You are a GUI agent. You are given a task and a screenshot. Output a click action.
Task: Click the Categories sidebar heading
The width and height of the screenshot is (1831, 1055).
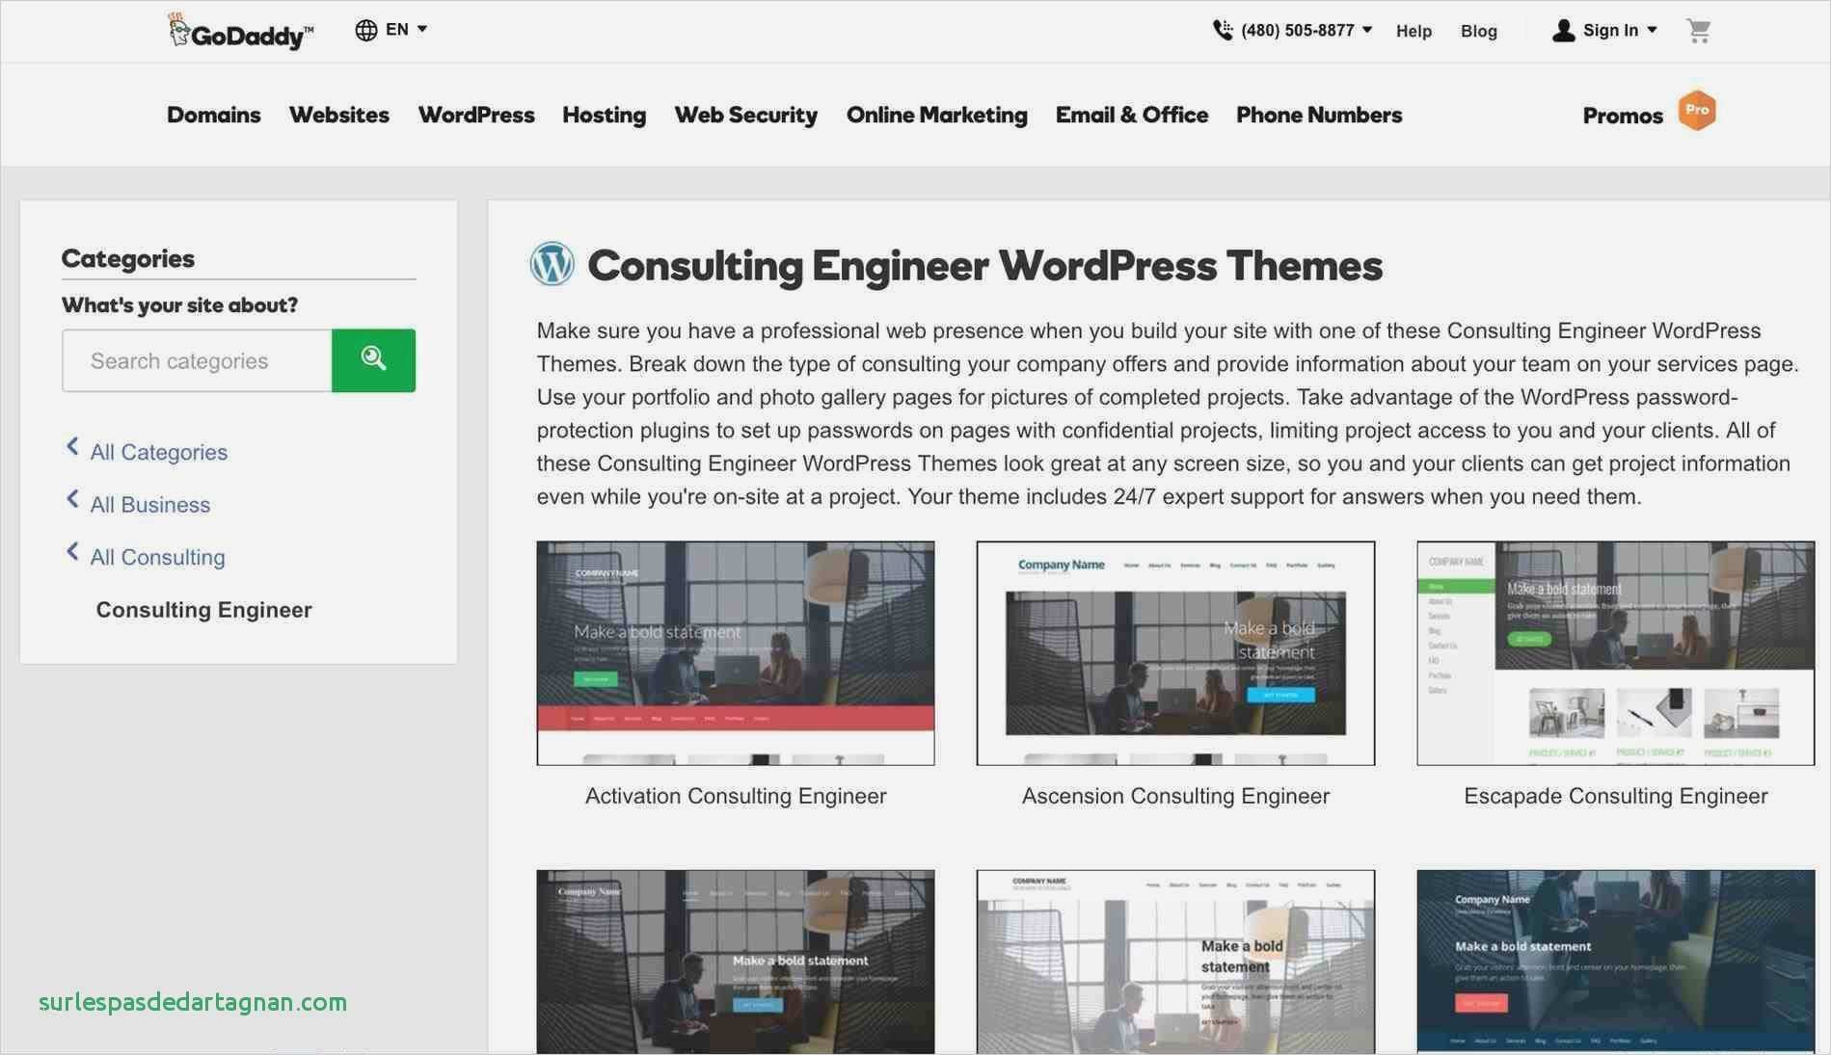coord(128,258)
